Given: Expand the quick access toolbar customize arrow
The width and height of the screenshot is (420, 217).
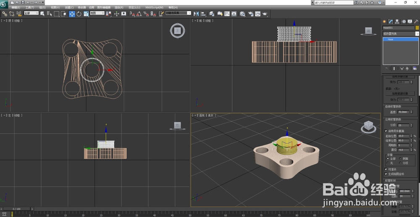Looking at the screenshot, I should click(43, 3).
